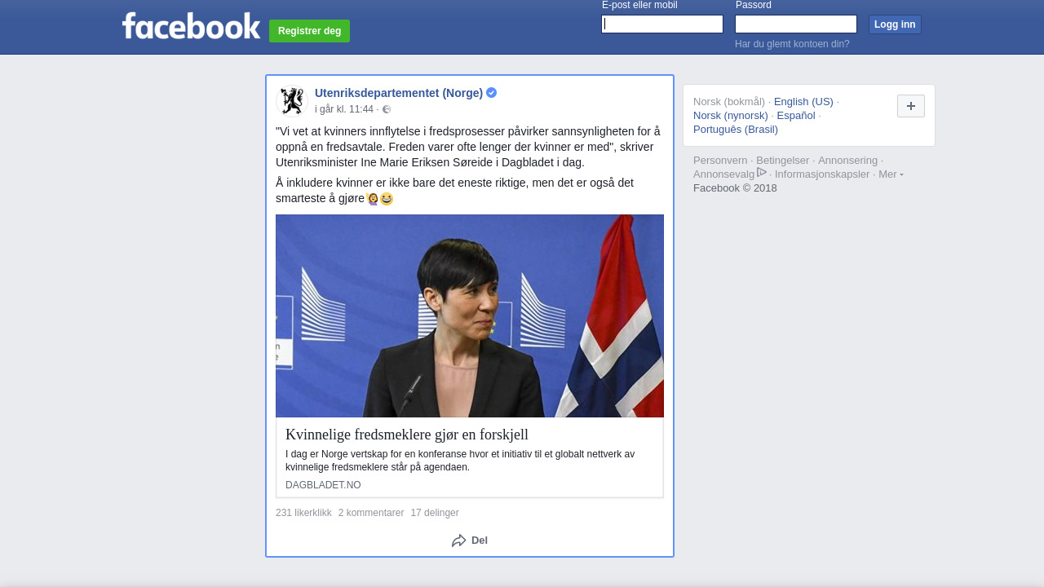
Task: Click the public globe privacy icon
Action: (387, 109)
